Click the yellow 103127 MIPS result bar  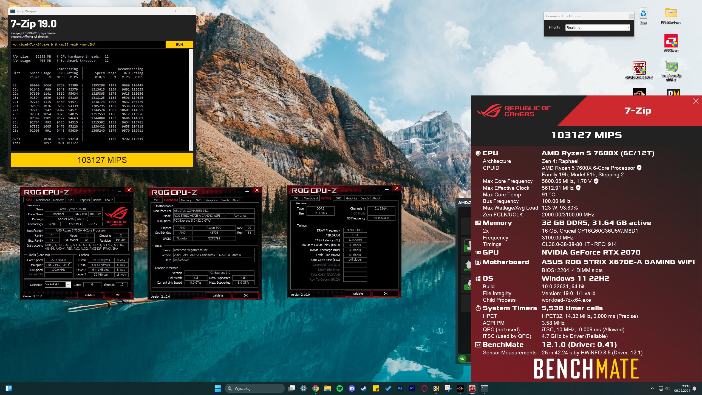(x=102, y=160)
